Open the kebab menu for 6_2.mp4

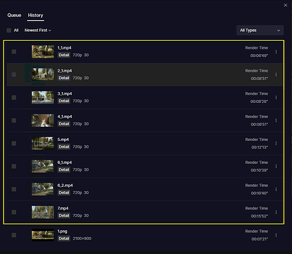click(x=276, y=189)
